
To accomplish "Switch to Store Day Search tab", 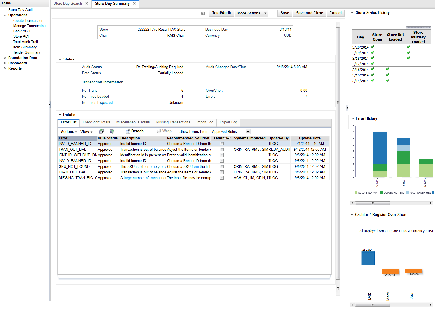I will (x=68, y=4).
